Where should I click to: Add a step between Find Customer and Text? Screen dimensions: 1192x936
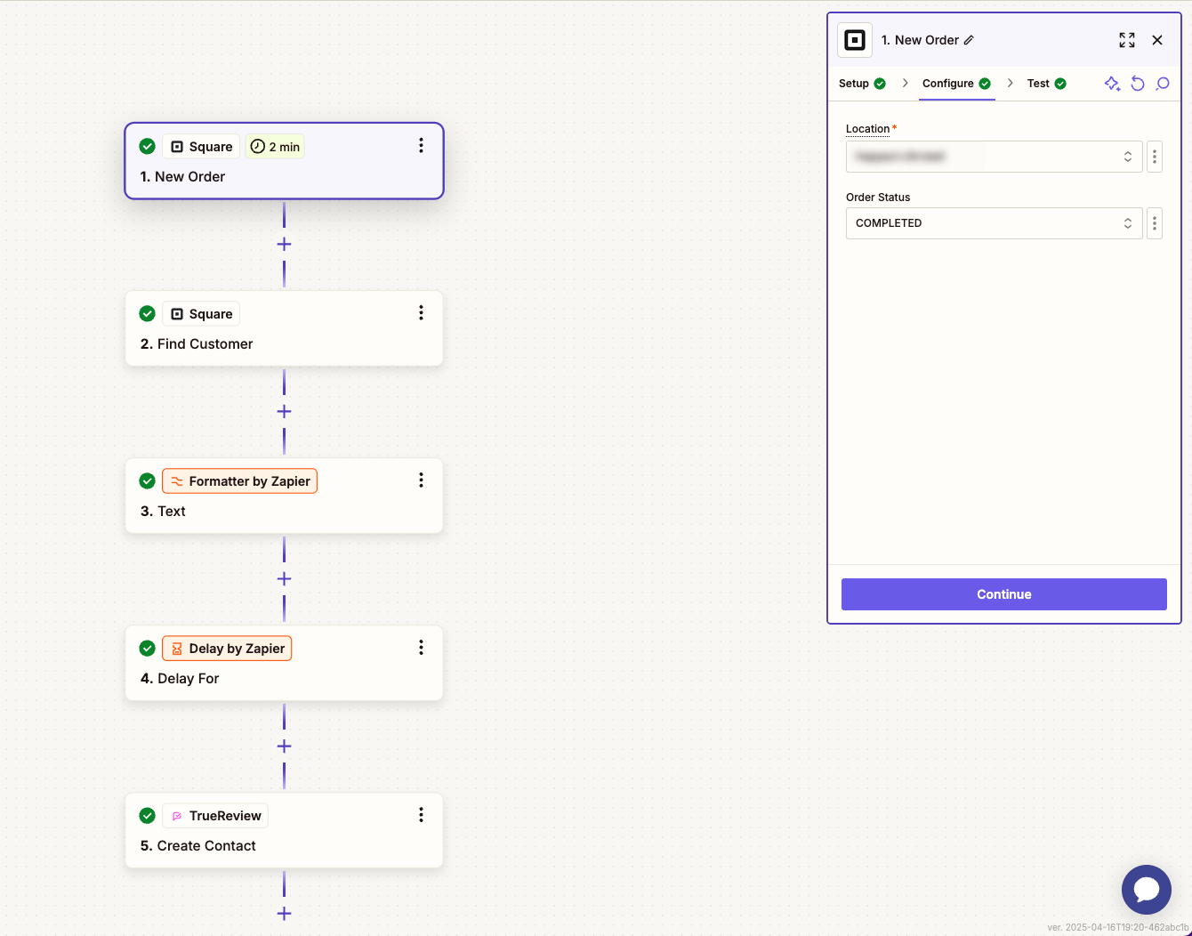284,411
